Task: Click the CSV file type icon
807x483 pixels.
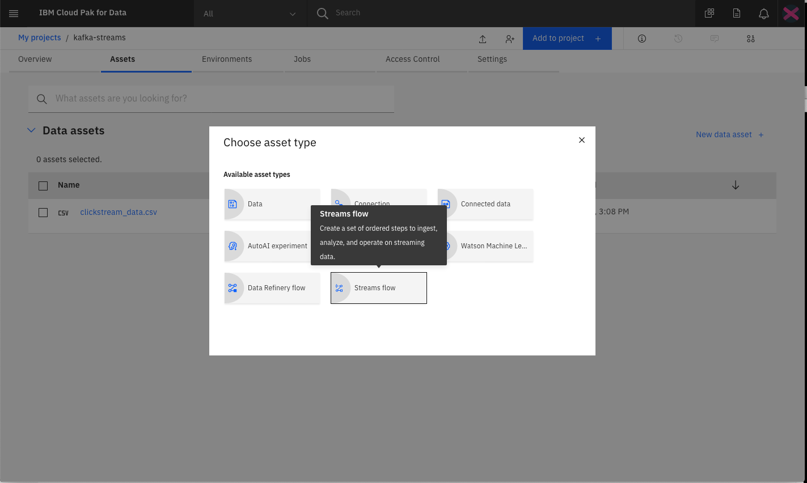Action: coord(64,213)
